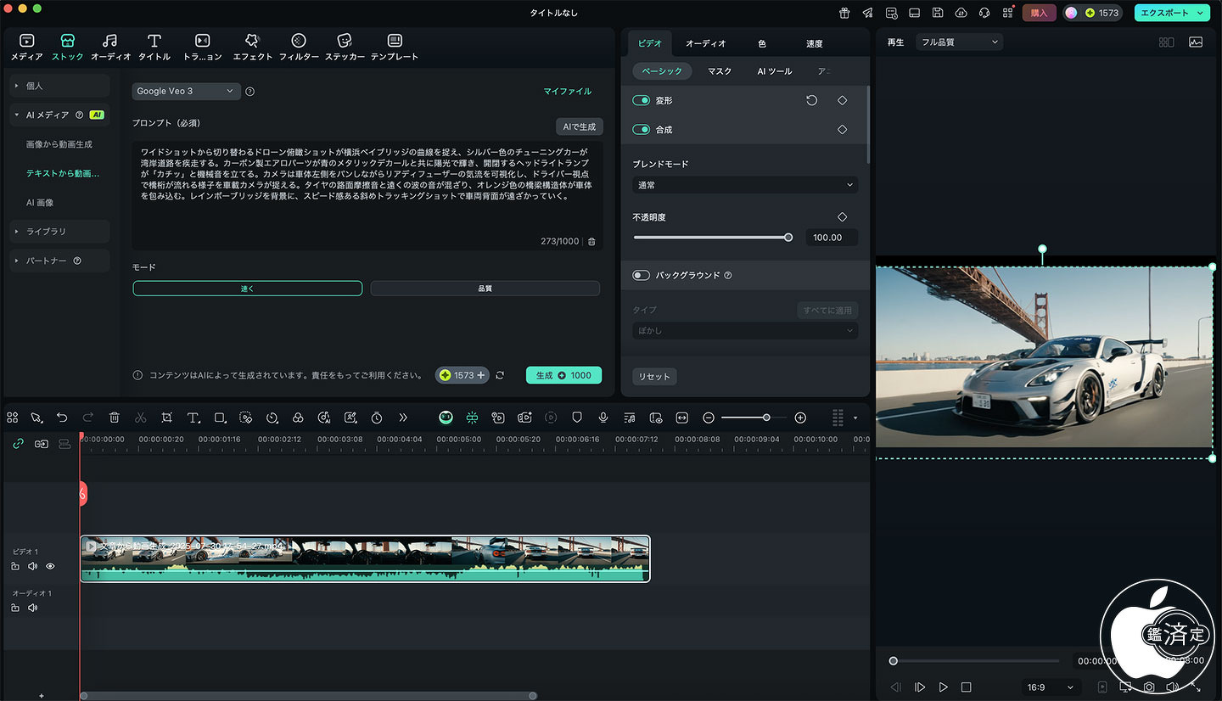Open the ステッカー (Stickers) panel

coord(345,47)
